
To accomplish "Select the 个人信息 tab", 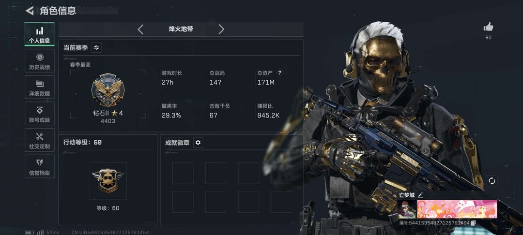I will pos(40,34).
